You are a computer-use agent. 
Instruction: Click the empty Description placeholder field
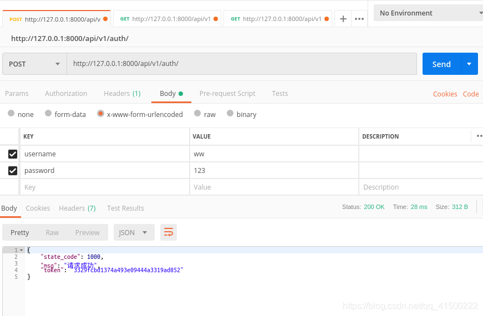tap(421, 187)
